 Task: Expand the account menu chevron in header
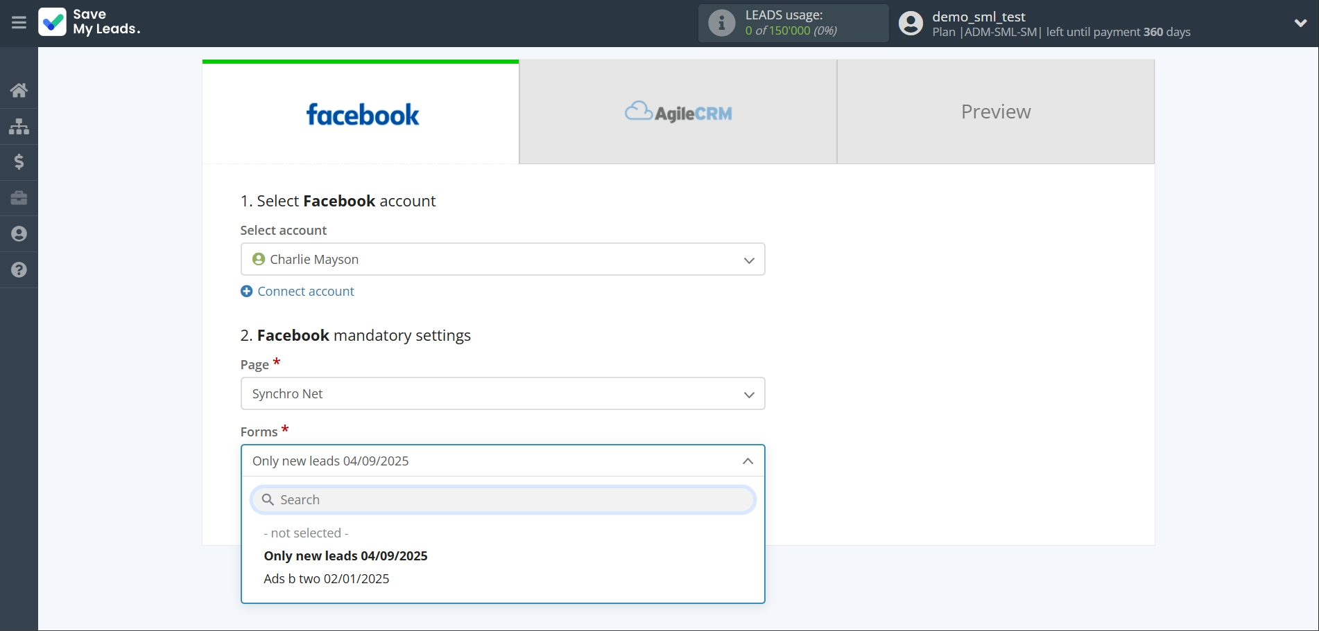pyautogui.click(x=1300, y=23)
